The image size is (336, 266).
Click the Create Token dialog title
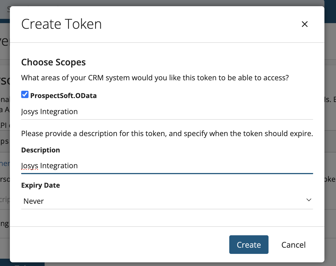[x=61, y=24]
